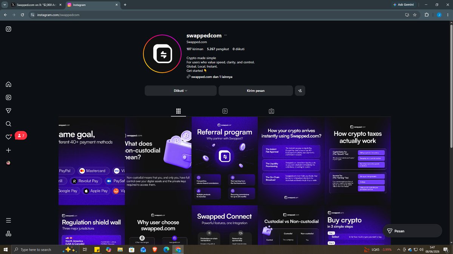Screen dimensions: 453x254
Task: Open the Microsoft Edge taskbar icon
Action: coord(166,249)
